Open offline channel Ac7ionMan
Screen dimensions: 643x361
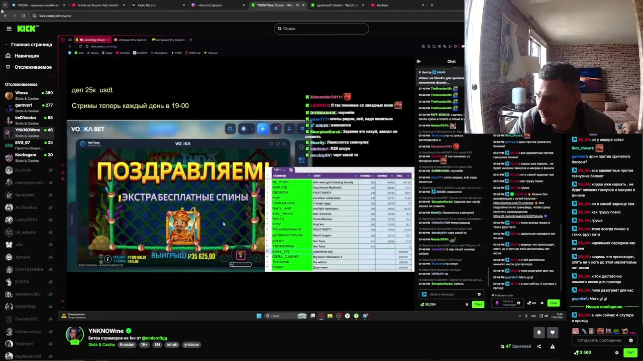[28, 207]
